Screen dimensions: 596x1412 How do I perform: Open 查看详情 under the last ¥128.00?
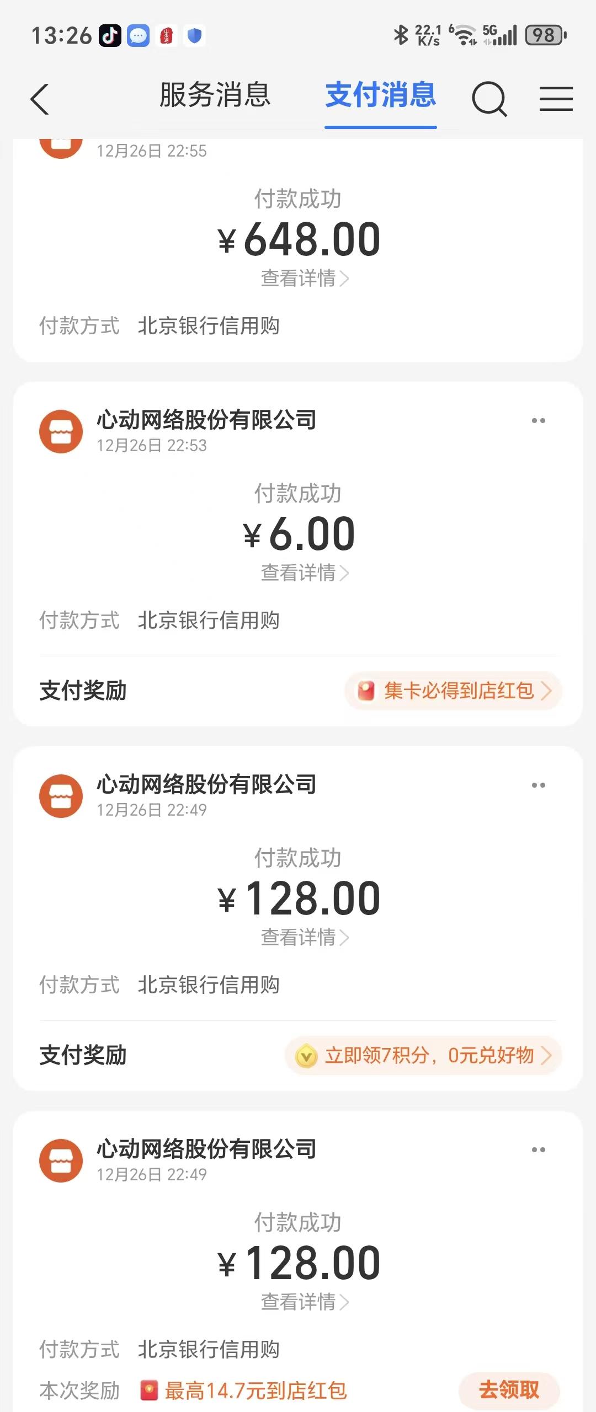(x=304, y=1301)
